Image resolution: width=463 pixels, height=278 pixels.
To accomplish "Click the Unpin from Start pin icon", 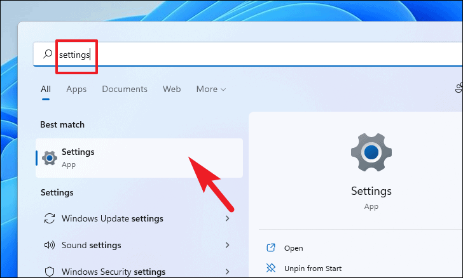I will pos(271,268).
